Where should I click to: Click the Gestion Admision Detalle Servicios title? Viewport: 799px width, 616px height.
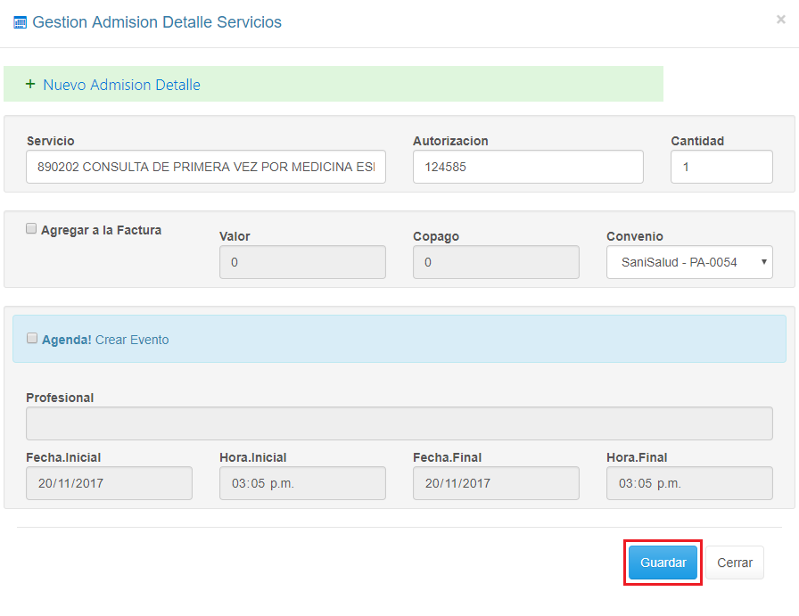[157, 22]
